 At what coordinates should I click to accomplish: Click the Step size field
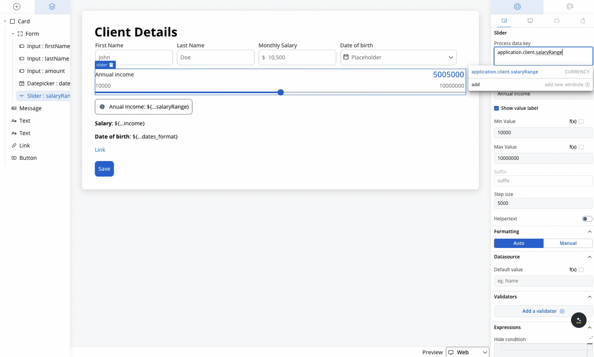pyautogui.click(x=543, y=203)
